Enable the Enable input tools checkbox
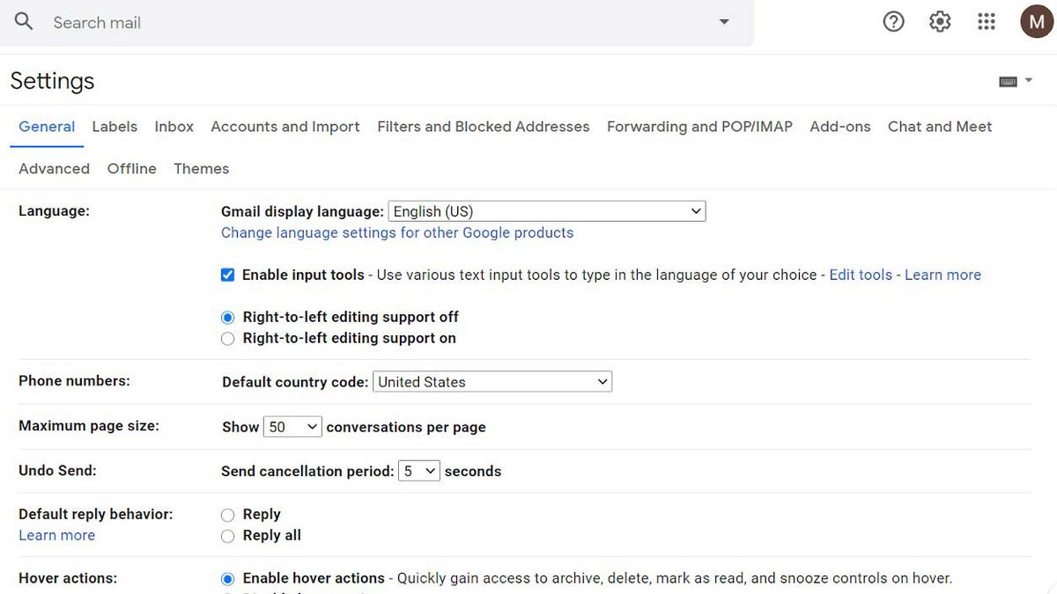Screen dimensions: 1057x594 tap(227, 275)
